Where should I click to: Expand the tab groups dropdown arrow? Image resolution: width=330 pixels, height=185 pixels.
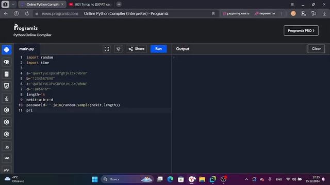[x=13, y=4]
